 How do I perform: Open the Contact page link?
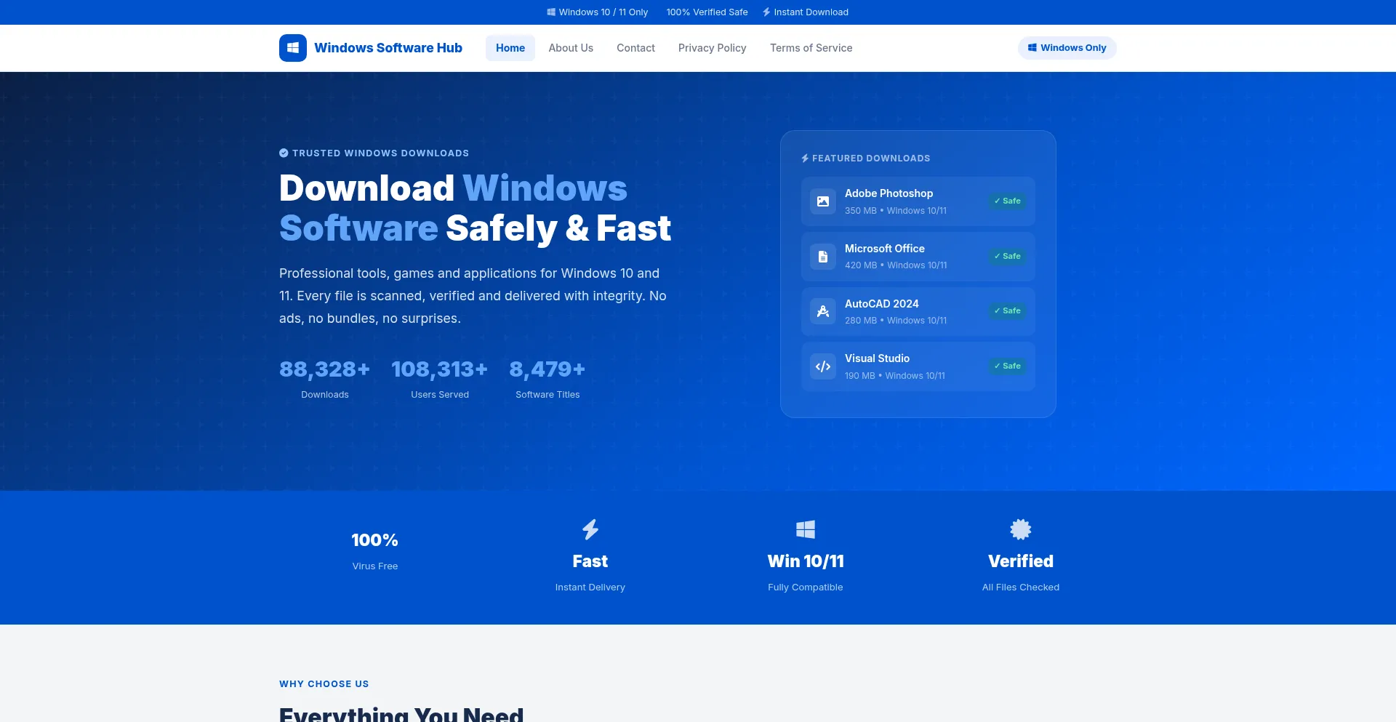(x=635, y=48)
